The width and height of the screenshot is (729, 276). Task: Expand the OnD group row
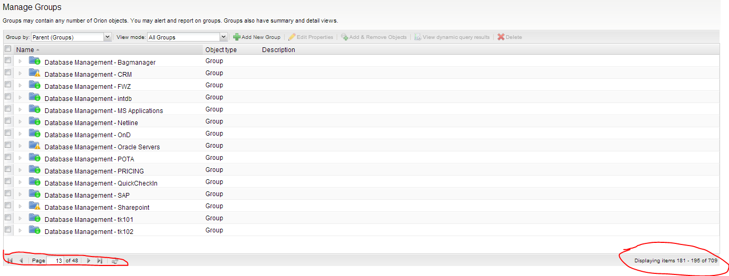point(20,134)
